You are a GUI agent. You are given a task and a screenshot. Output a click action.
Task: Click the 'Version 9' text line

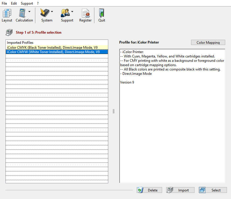point(127,82)
